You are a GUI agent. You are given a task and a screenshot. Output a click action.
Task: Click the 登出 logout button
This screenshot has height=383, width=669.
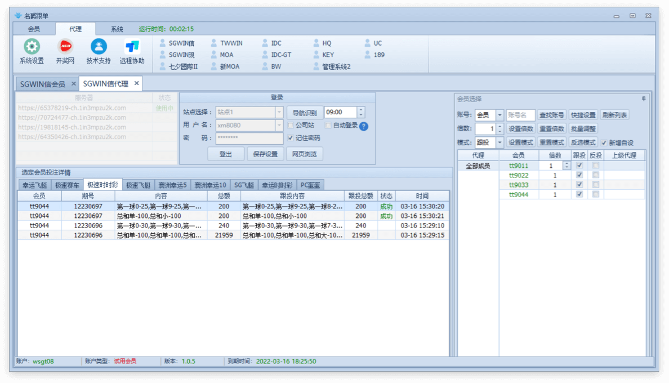[x=226, y=154]
